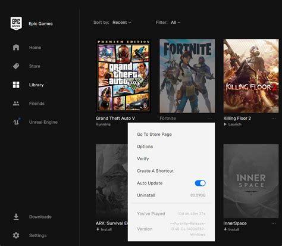Click the 83.59GB uninstall size value
This screenshot has width=282, height=246.
tap(198, 195)
